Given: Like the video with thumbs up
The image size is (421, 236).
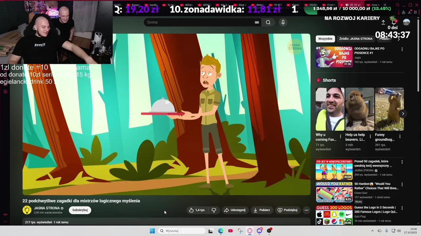Looking at the screenshot, I should pos(197,210).
